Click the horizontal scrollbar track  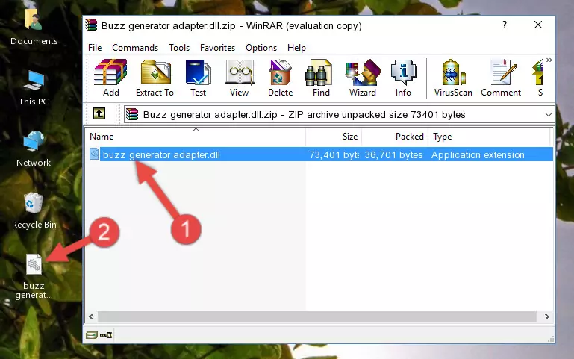pos(317,317)
